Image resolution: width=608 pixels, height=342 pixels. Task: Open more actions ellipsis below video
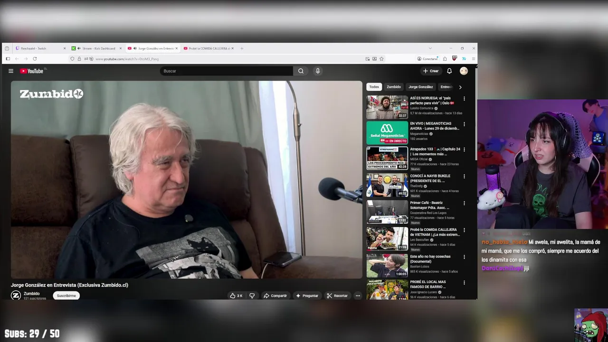tap(358, 295)
